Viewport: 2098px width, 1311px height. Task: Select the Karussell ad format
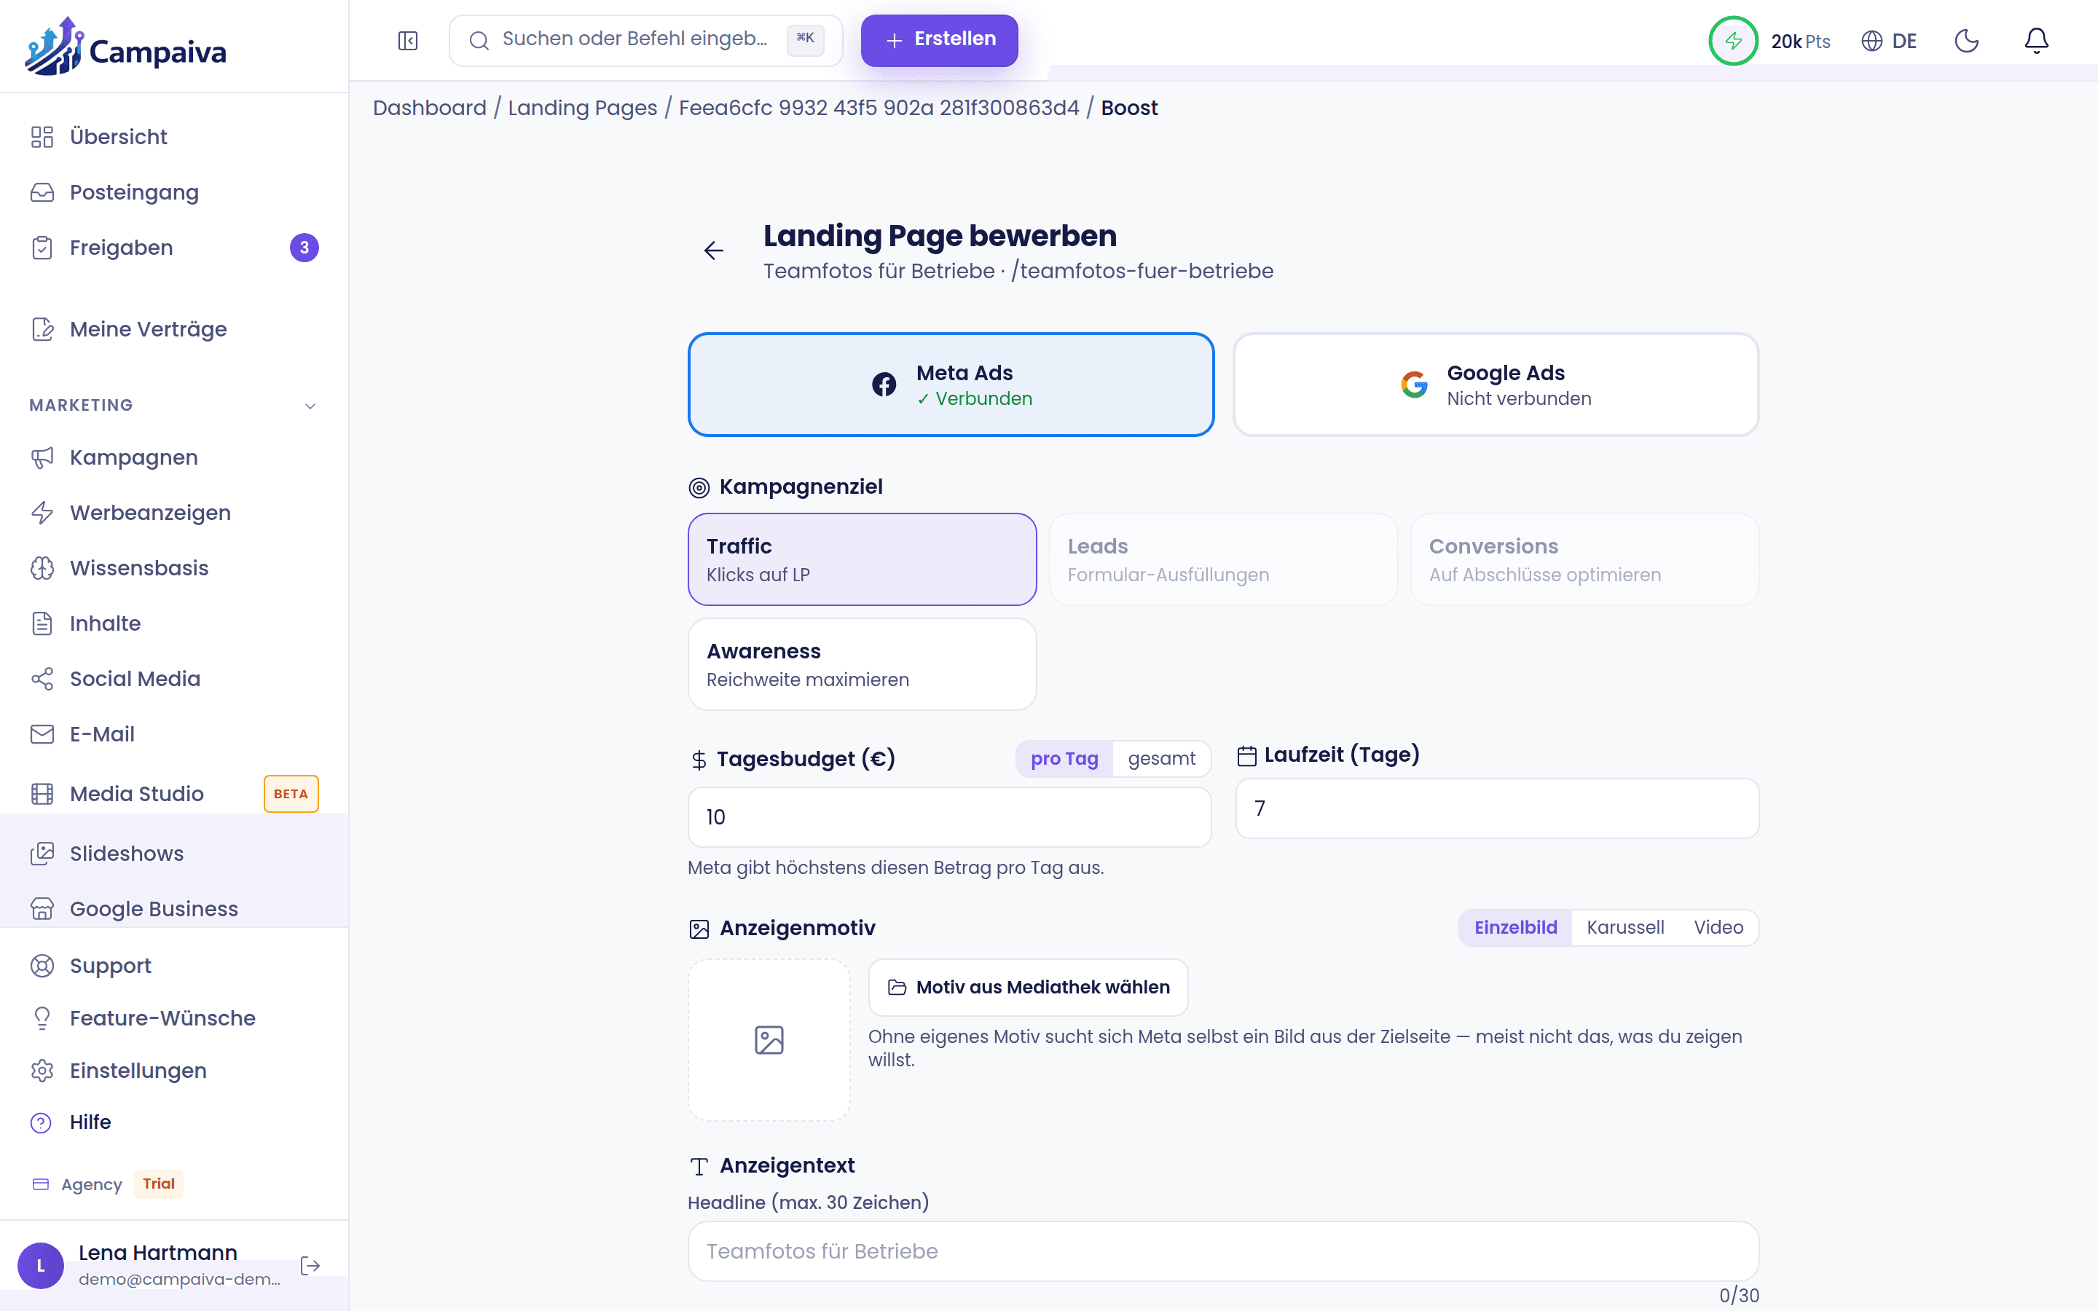click(1625, 928)
